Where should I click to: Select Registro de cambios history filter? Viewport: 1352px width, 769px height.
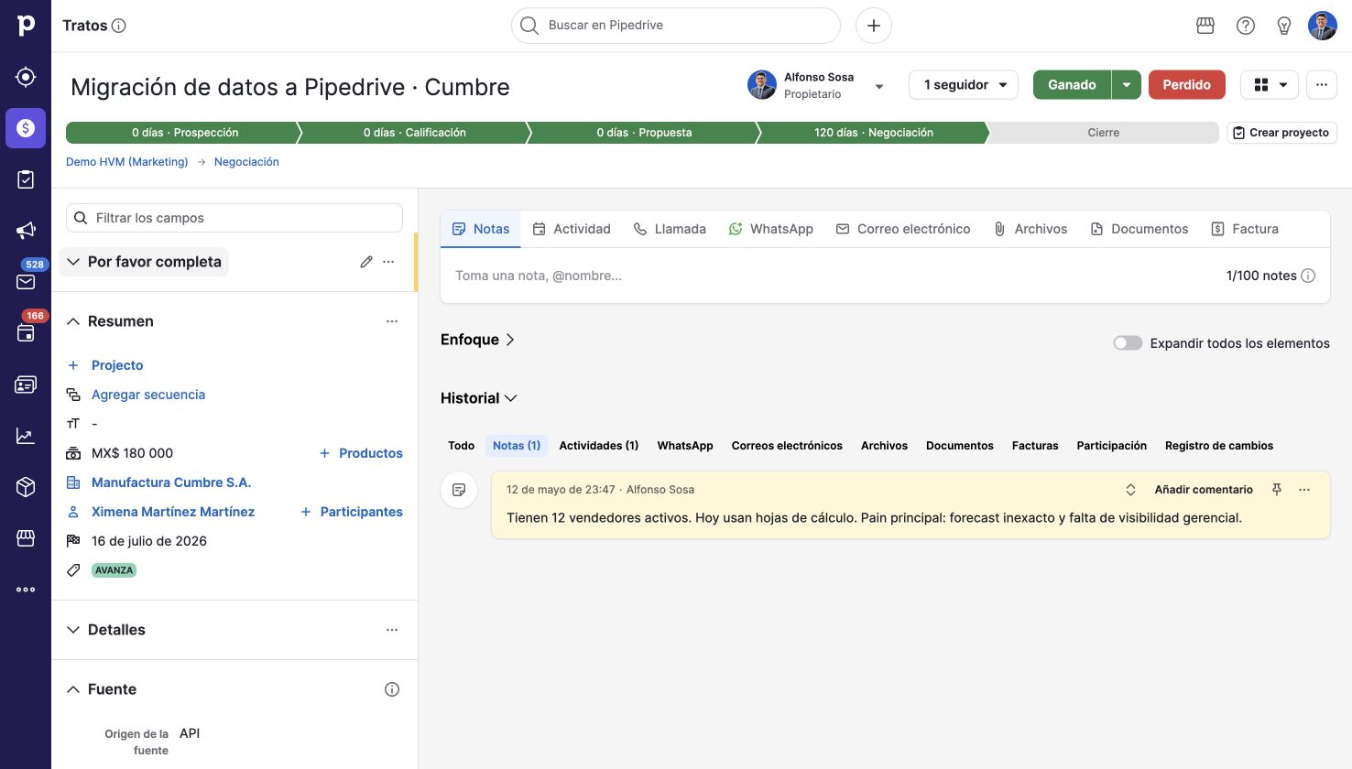[x=1219, y=446]
